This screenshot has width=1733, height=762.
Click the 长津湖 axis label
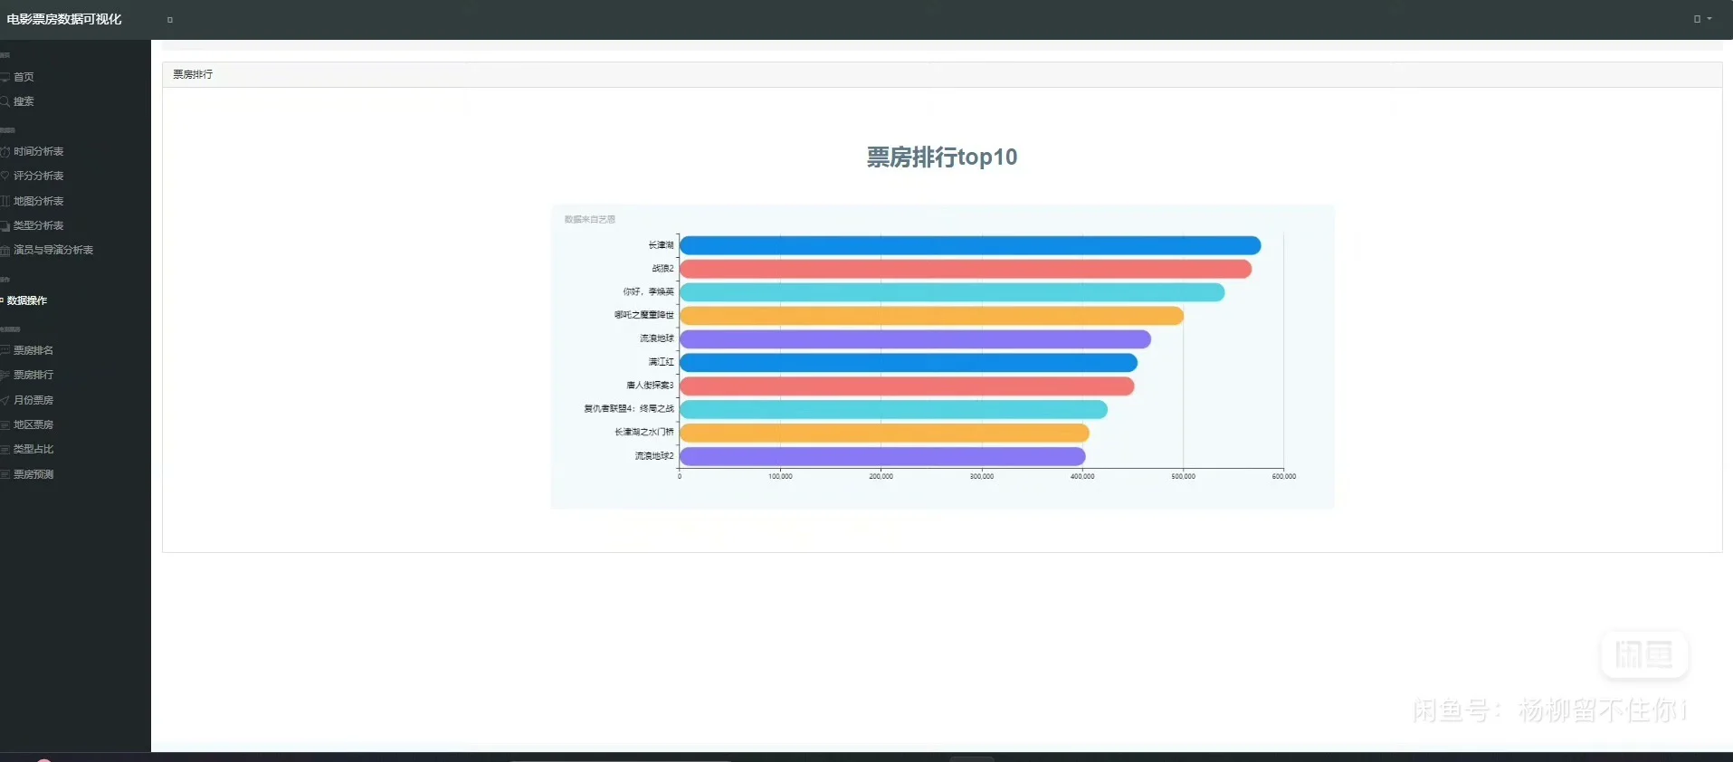[662, 245]
